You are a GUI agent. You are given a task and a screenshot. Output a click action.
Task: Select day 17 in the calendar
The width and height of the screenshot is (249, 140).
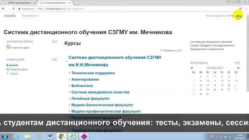[208, 85]
